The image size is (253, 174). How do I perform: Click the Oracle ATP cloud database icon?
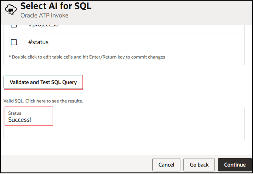point(11,10)
